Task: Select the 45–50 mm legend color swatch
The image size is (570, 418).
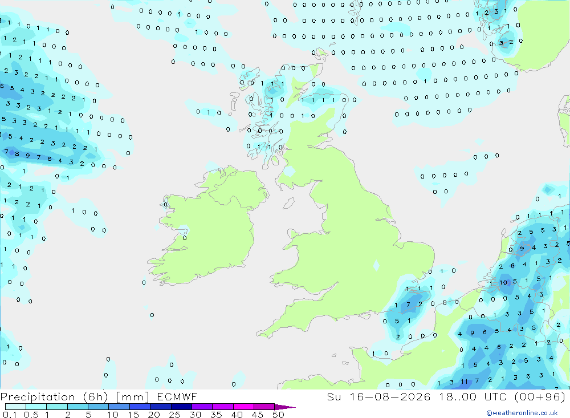Action: click(264, 407)
